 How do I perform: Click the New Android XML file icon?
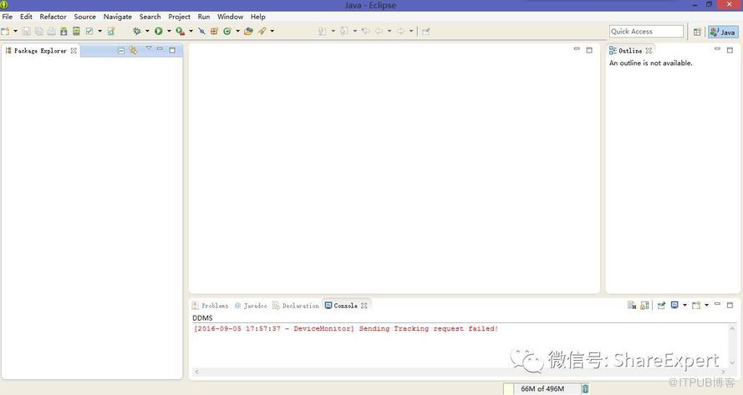pyautogui.click(x=111, y=31)
